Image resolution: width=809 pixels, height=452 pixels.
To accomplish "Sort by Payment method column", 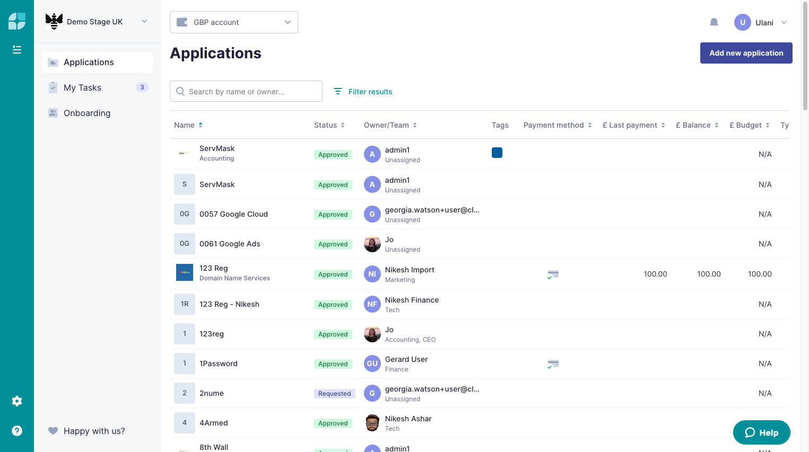I will pos(558,125).
